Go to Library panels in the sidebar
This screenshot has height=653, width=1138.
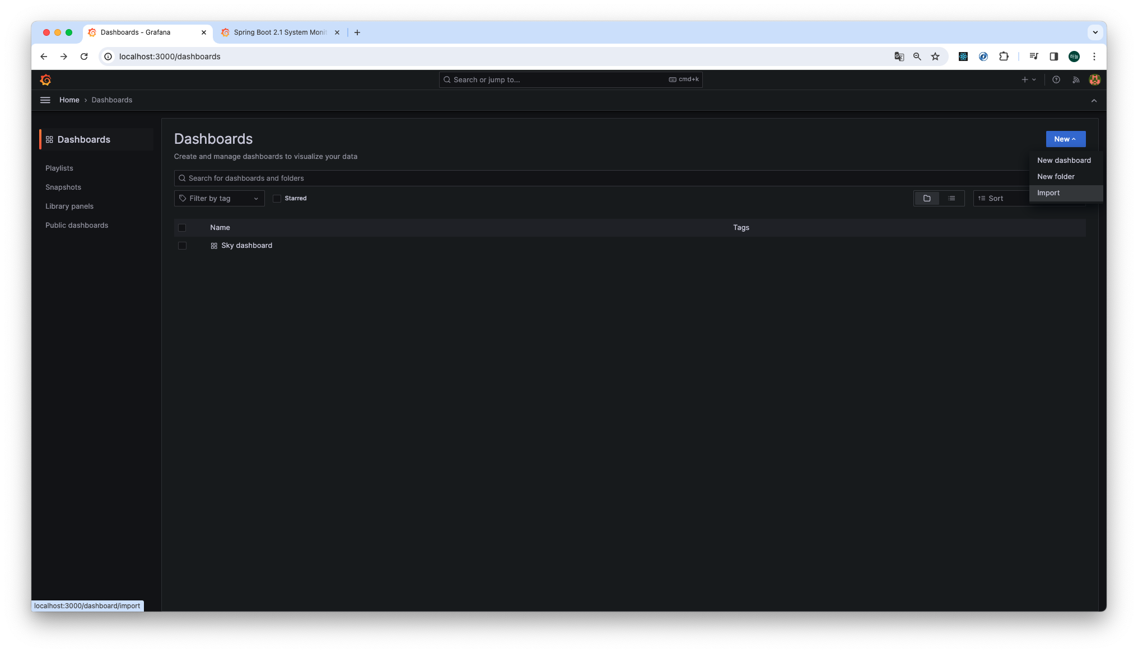69,206
